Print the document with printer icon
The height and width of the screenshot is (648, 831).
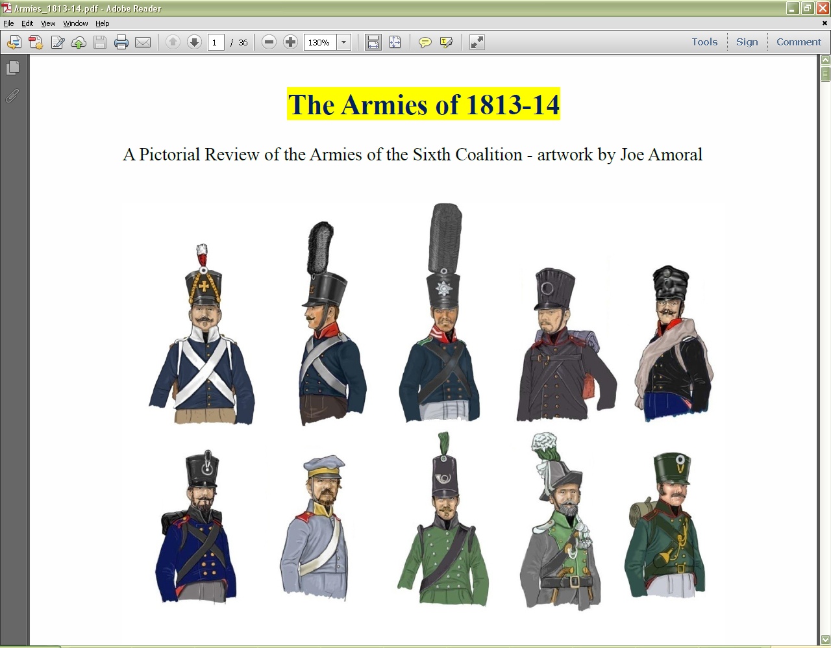coord(121,42)
